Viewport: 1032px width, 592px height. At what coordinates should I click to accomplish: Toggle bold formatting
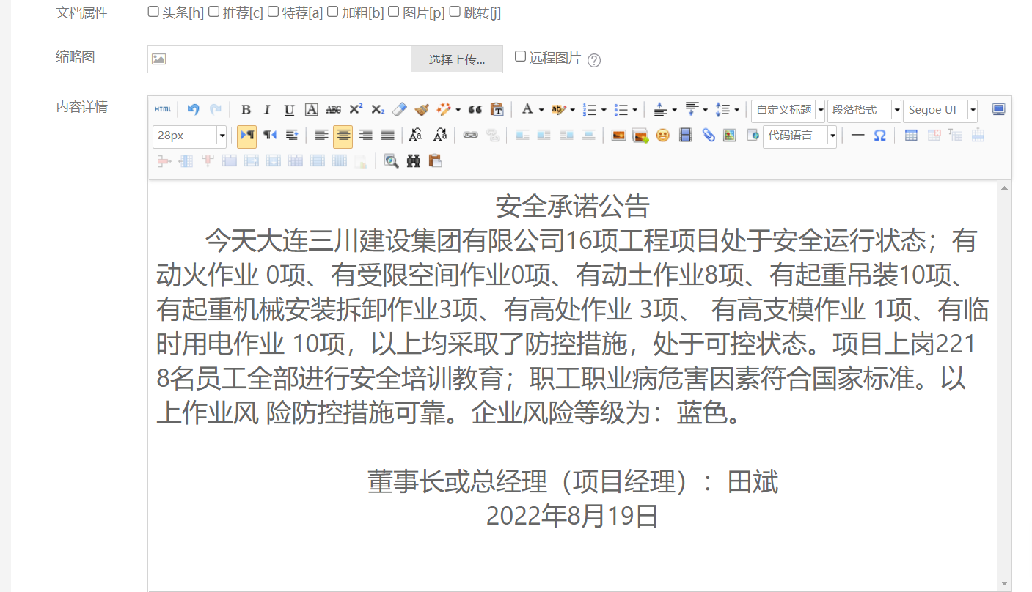coord(246,110)
